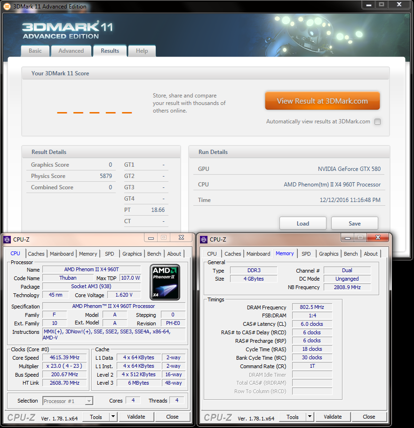Minimize the right CPU-Z window

point(348,237)
